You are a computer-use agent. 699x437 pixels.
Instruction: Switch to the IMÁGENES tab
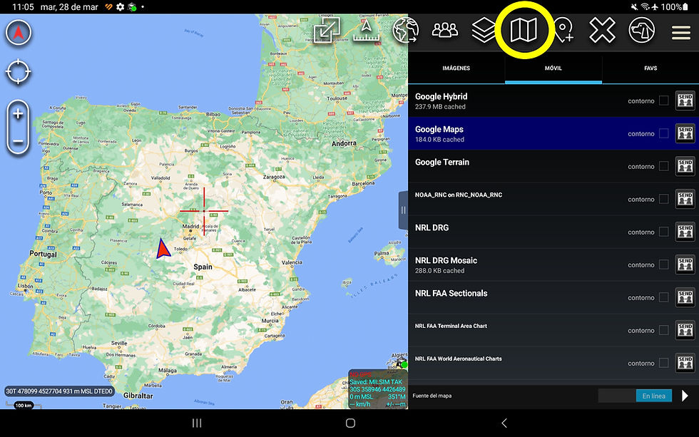click(x=456, y=68)
